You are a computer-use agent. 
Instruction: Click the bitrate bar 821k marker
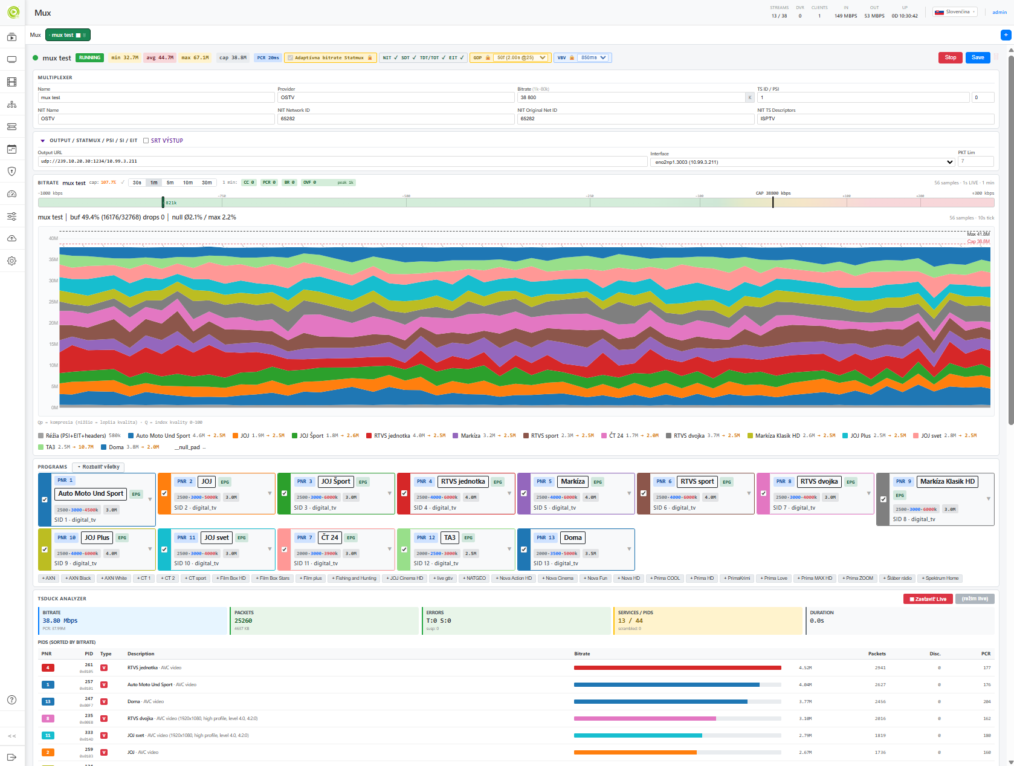[x=163, y=203]
